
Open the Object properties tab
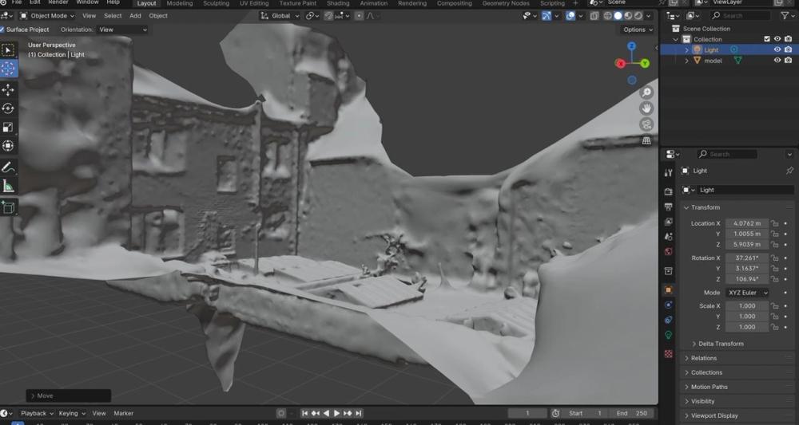pos(668,289)
